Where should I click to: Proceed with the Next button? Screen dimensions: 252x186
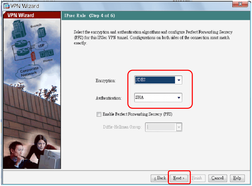click(179, 178)
